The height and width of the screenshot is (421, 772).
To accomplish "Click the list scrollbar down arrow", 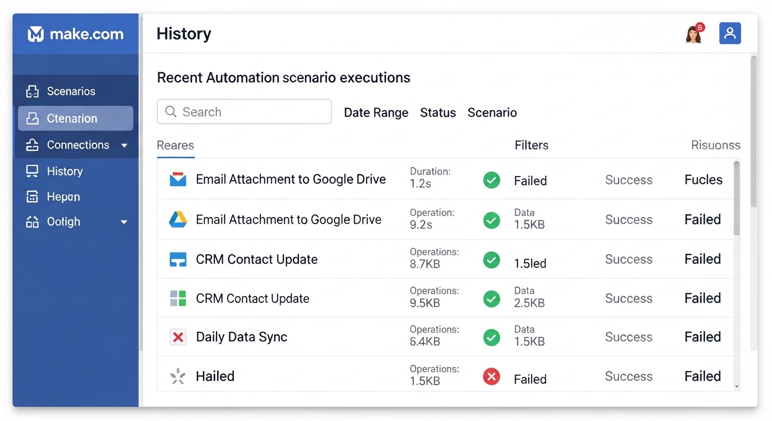I will point(736,386).
